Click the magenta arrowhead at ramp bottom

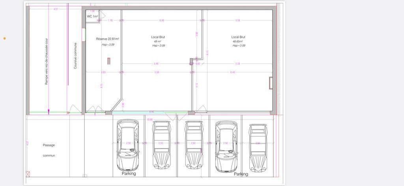49,112
